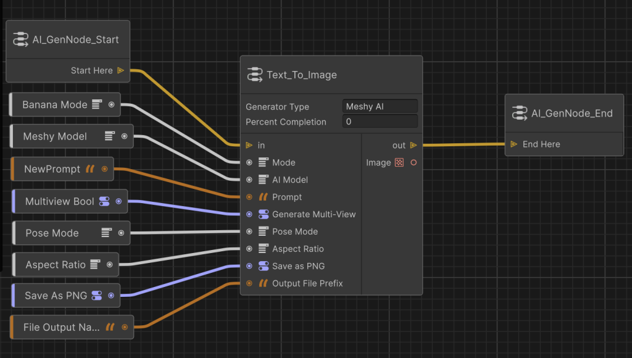Click the Image output port circle
The width and height of the screenshot is (632, 358).
414,163
